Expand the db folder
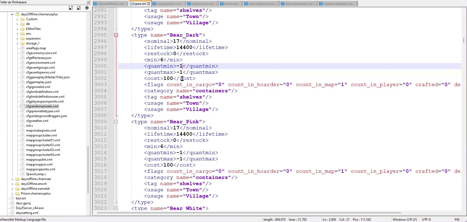467x222 pixels. click(17, 24)
